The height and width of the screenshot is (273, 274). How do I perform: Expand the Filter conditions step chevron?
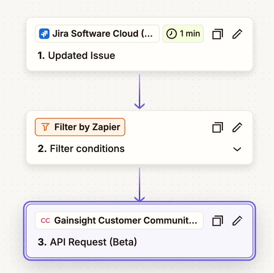point(237,149)
